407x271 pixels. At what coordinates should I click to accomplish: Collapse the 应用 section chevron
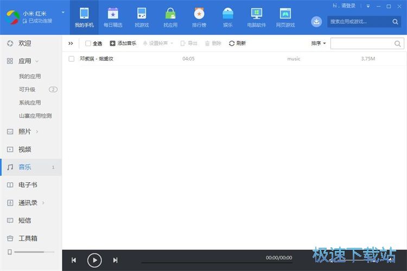pyautogui.click(x=37, y=61)
